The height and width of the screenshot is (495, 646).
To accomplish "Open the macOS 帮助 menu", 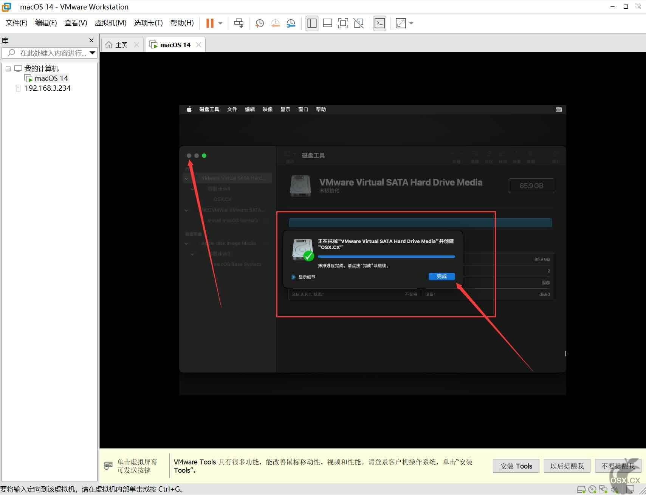I will pos(321,110).
